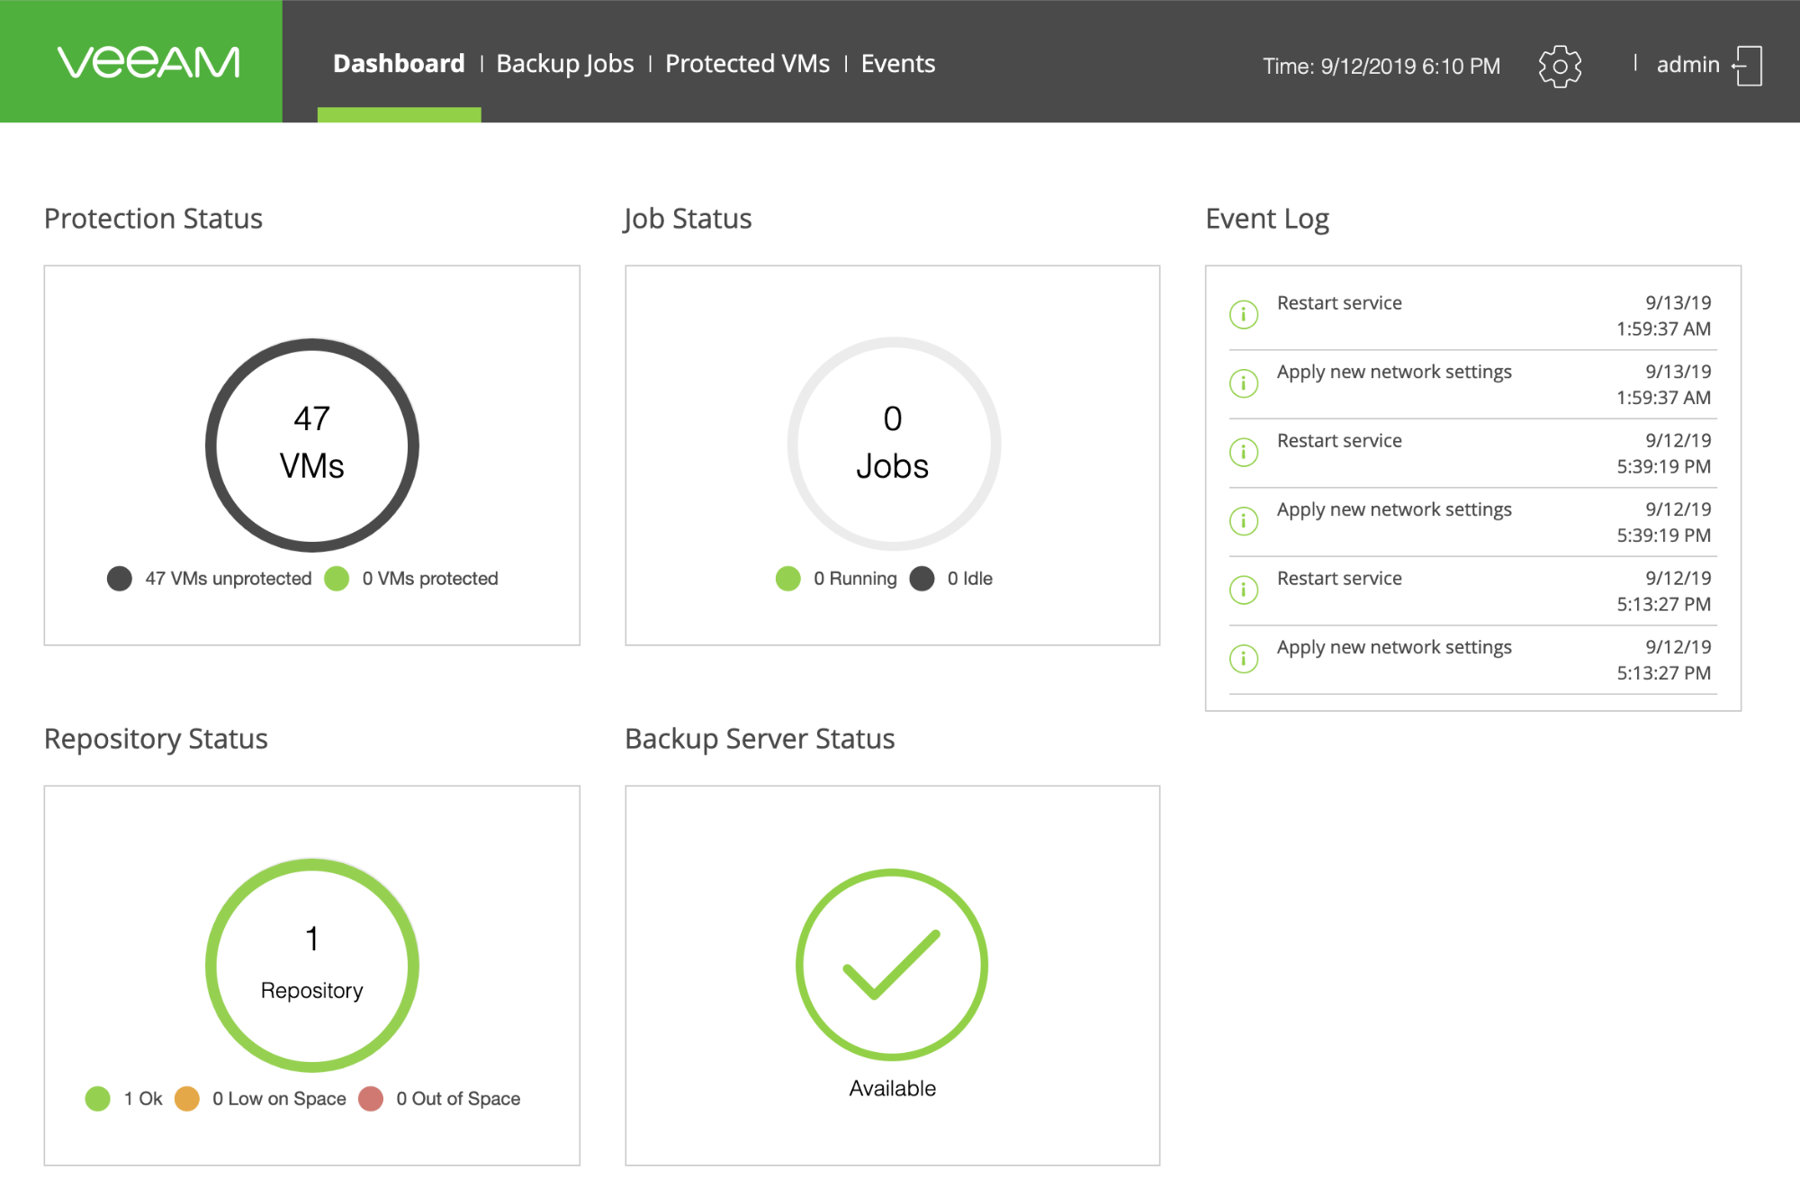Go to the Events tab
This screenshot has width=1800, height=1188.
[898, 64]
